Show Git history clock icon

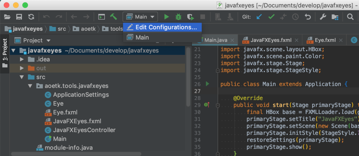295,17
